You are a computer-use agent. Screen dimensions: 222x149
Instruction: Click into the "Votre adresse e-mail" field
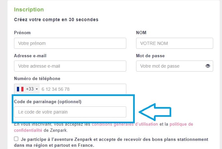click(70, 66)
